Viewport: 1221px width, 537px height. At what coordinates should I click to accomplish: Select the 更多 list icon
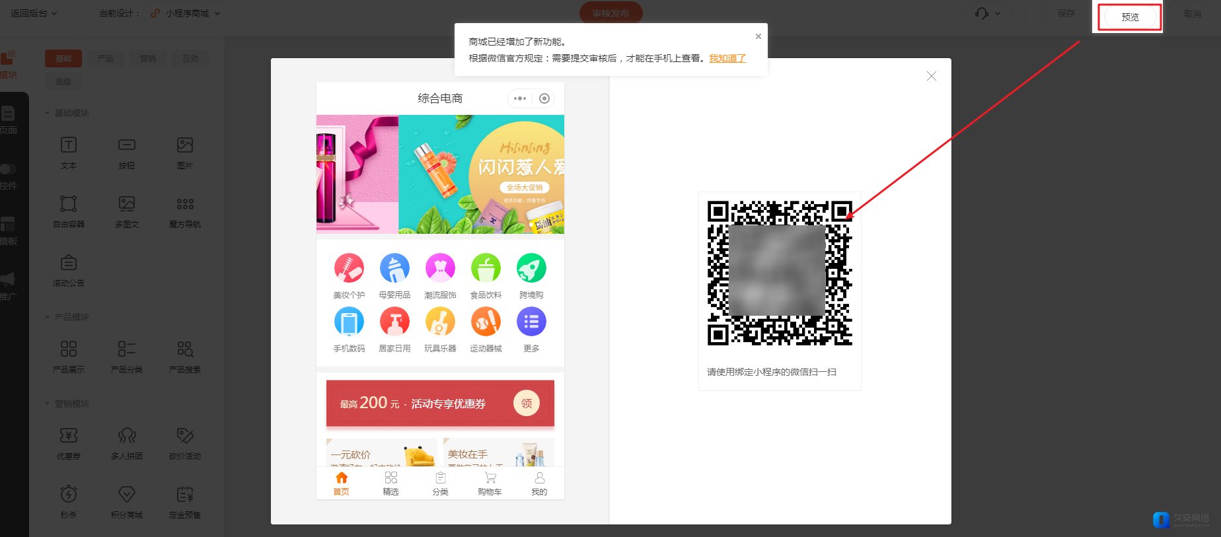pos(531,322)
